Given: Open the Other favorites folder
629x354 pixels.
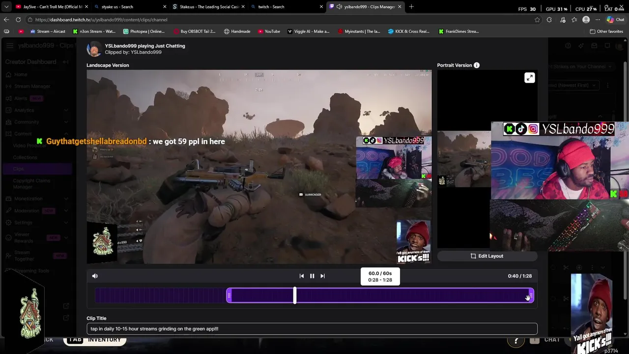Looking at the screenshot, I should pos(606,31).
